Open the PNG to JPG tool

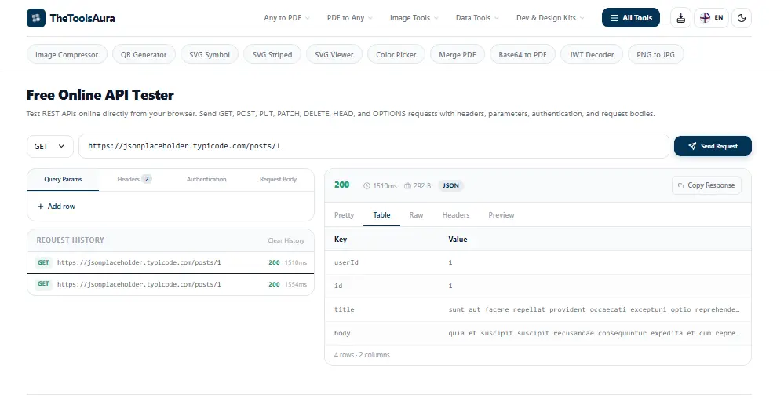(x=655, y=54)
